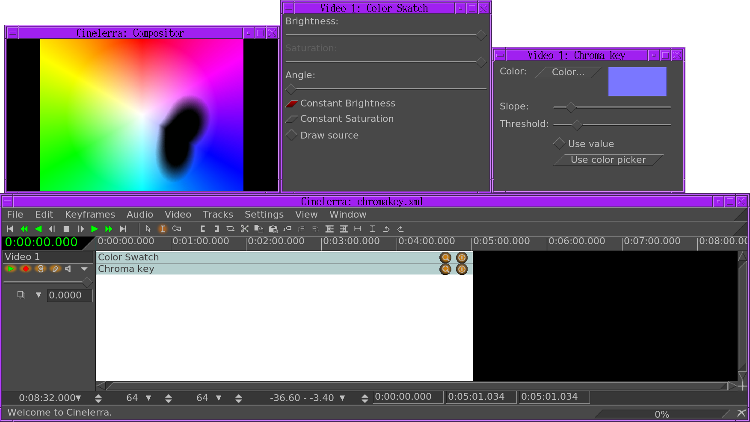Click the Video 1 track name field
Viewport: 750px width, 422px height.
[47, 257]
